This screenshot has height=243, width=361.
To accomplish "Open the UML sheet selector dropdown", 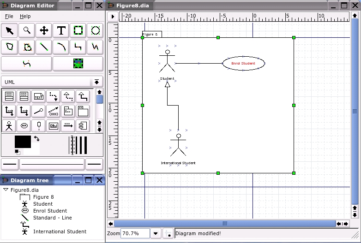I will pyautogui.click(x=96, y=82).
